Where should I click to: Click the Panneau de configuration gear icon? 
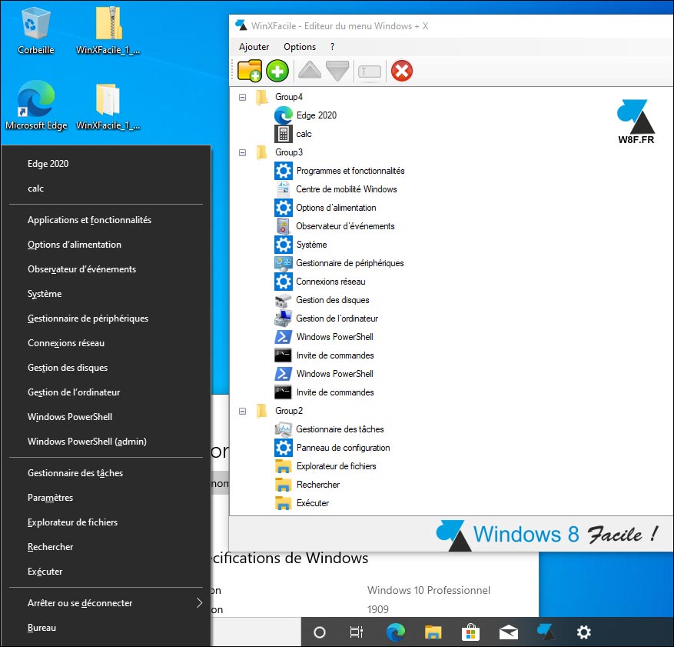[x=284, y=448]
